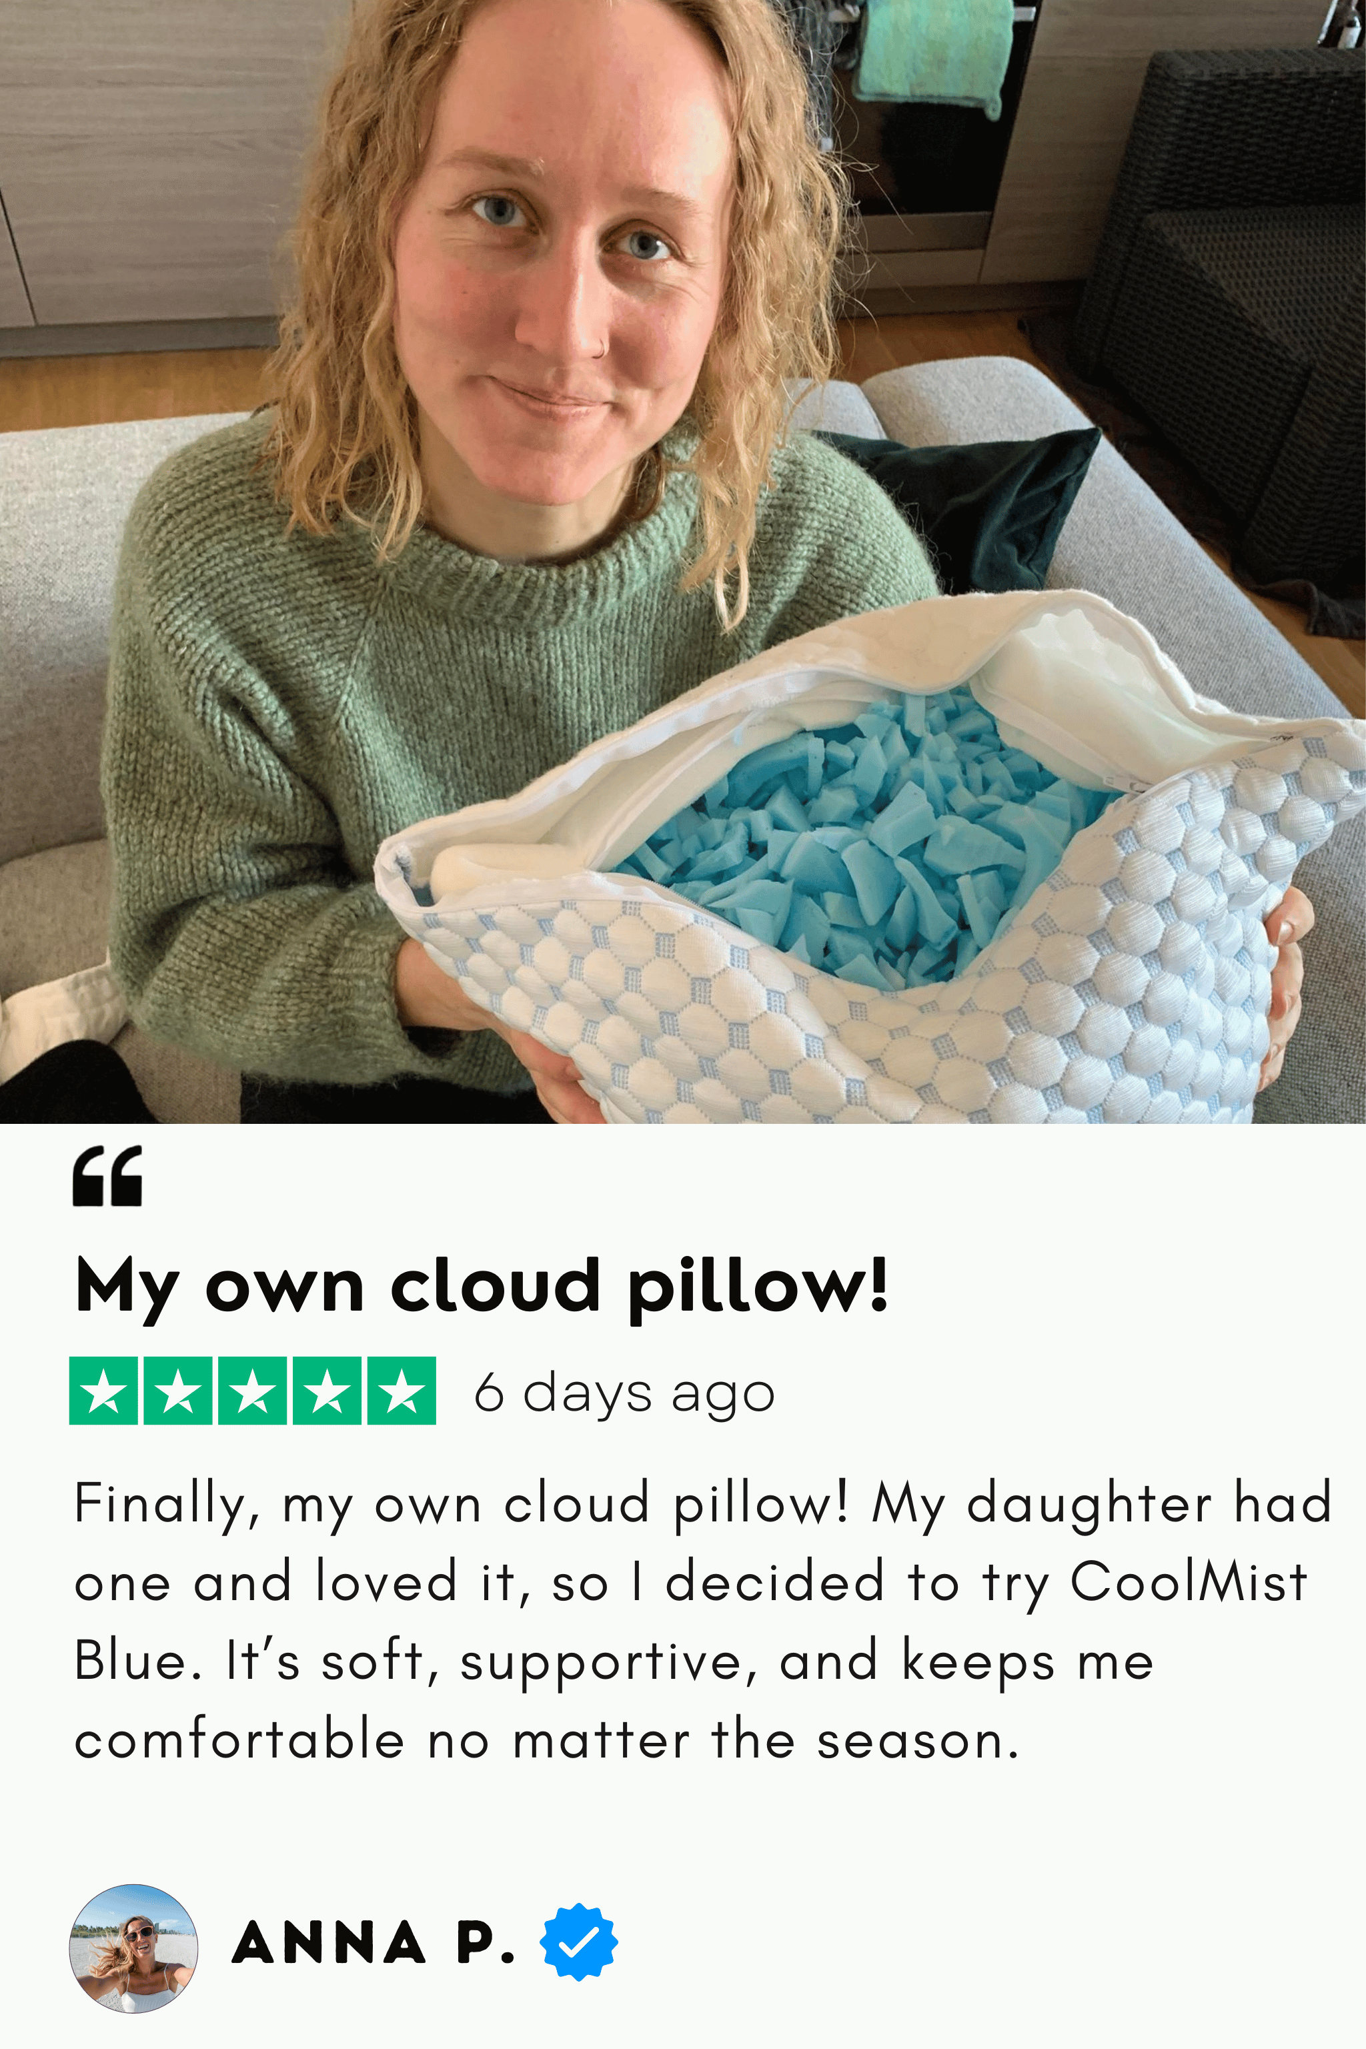Tap the fourth green rating star
The width and height of the screenshot is (1366, 2049).
327,1391
